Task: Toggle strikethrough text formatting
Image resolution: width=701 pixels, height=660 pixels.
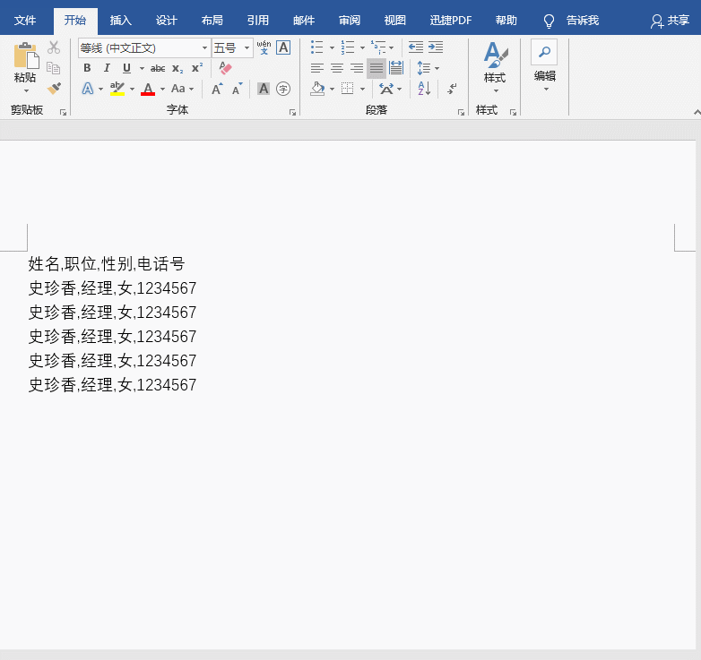Action: tap(158, 68)
